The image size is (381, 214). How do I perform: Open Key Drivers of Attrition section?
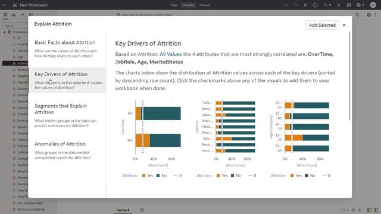tap(67, 80)
